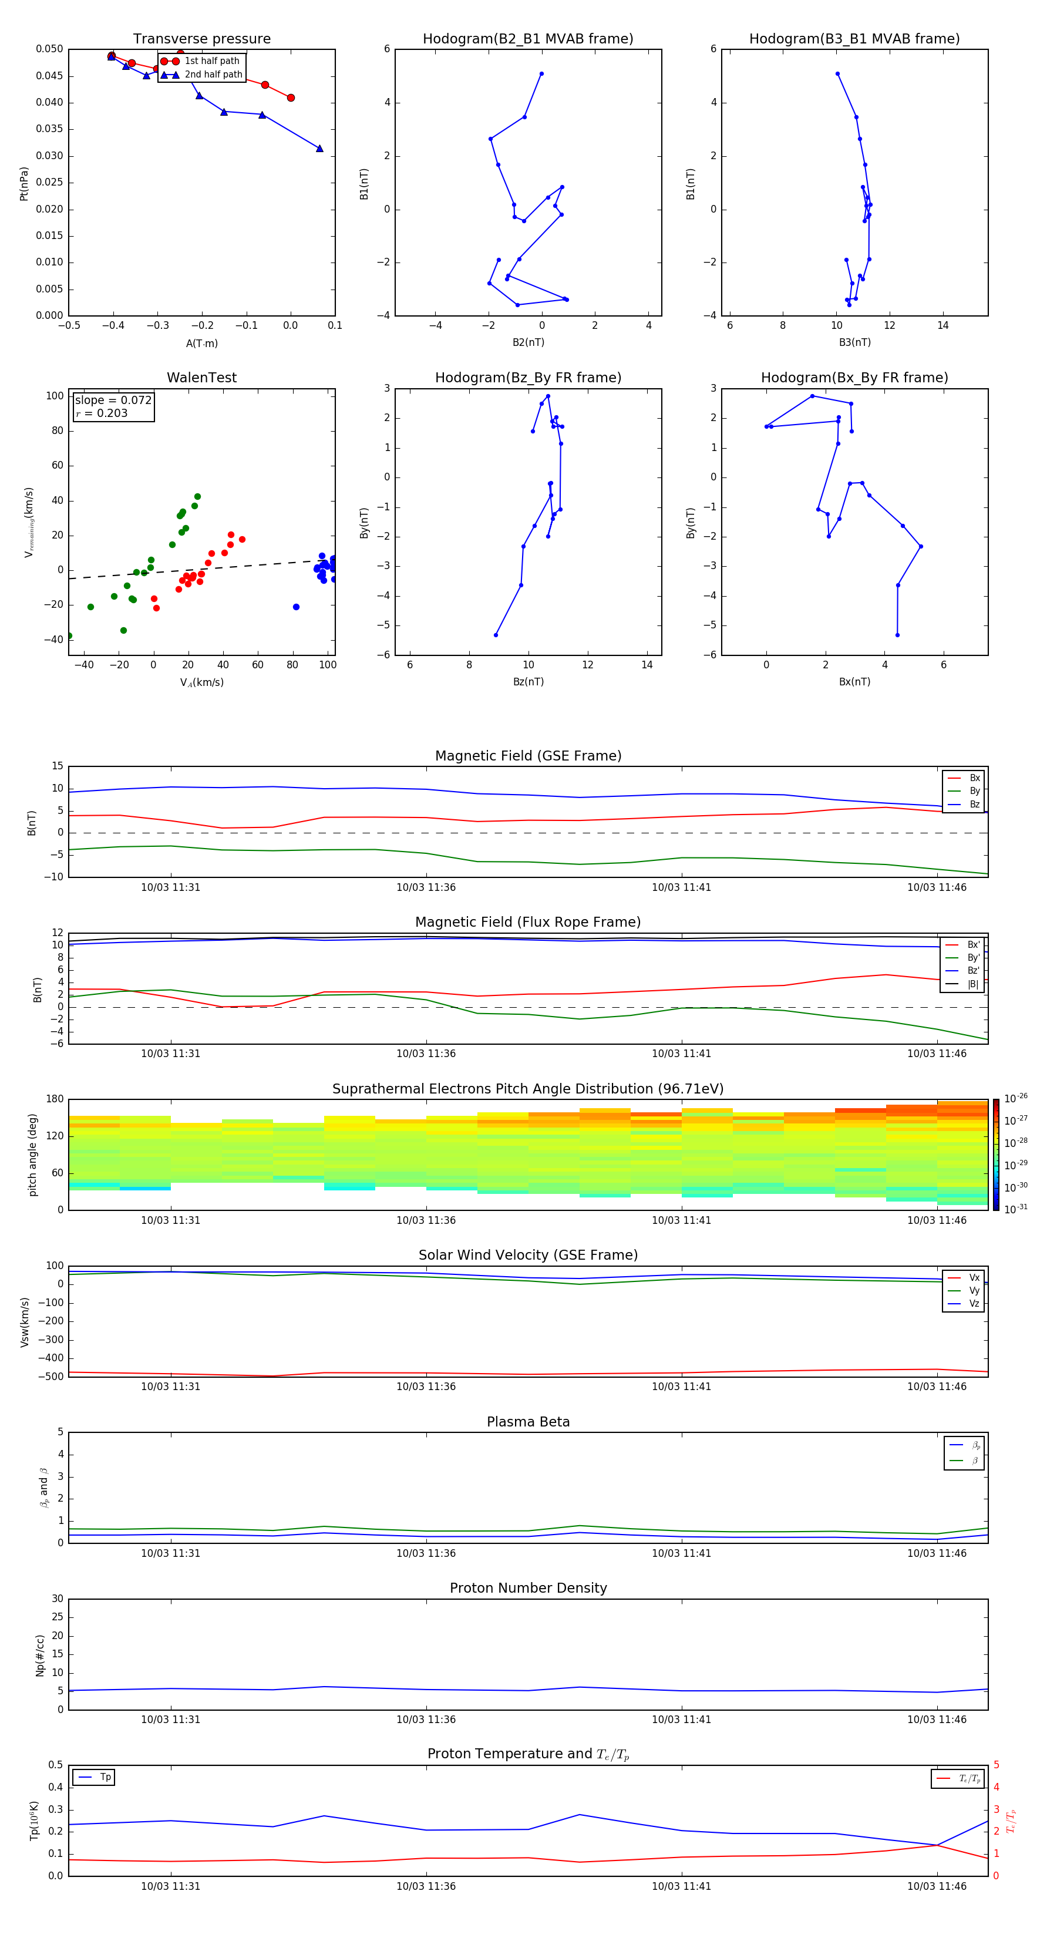Select the "Vsw(km/s)" y-axis label
The height and width of the screenshot is (1938, 1057).
pos(25,1322)
